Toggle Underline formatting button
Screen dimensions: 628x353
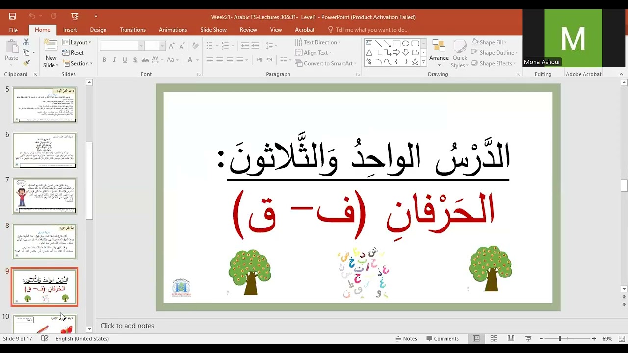coord(125,60)
